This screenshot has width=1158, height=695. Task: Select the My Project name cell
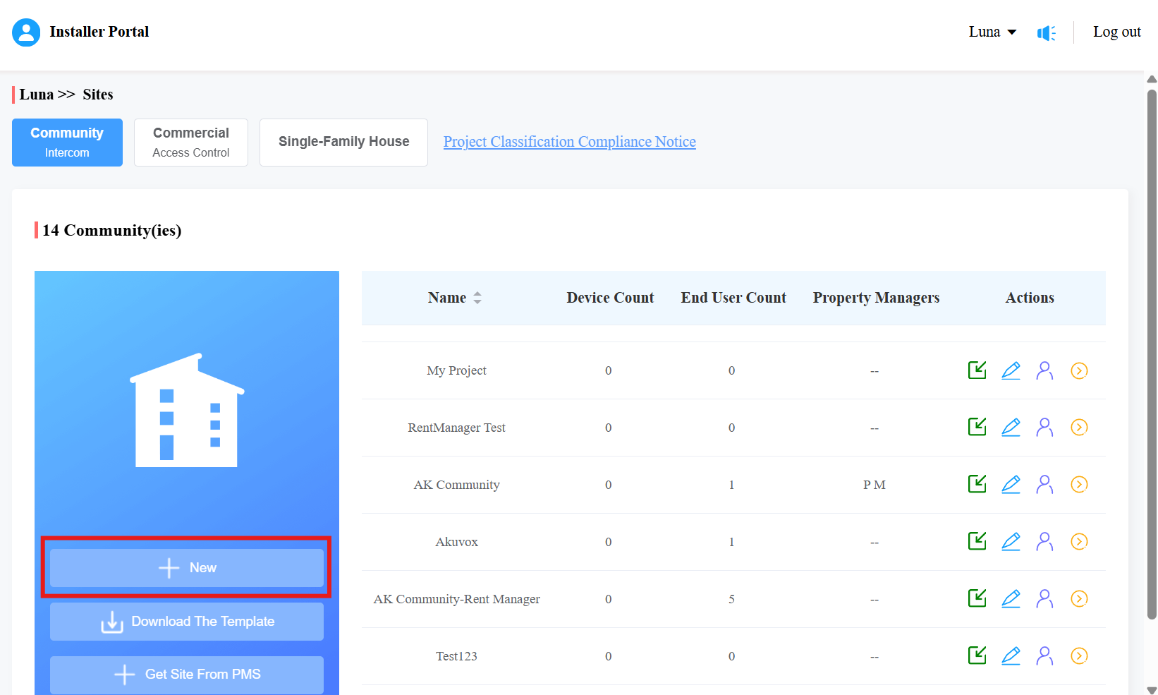(456, 370)
